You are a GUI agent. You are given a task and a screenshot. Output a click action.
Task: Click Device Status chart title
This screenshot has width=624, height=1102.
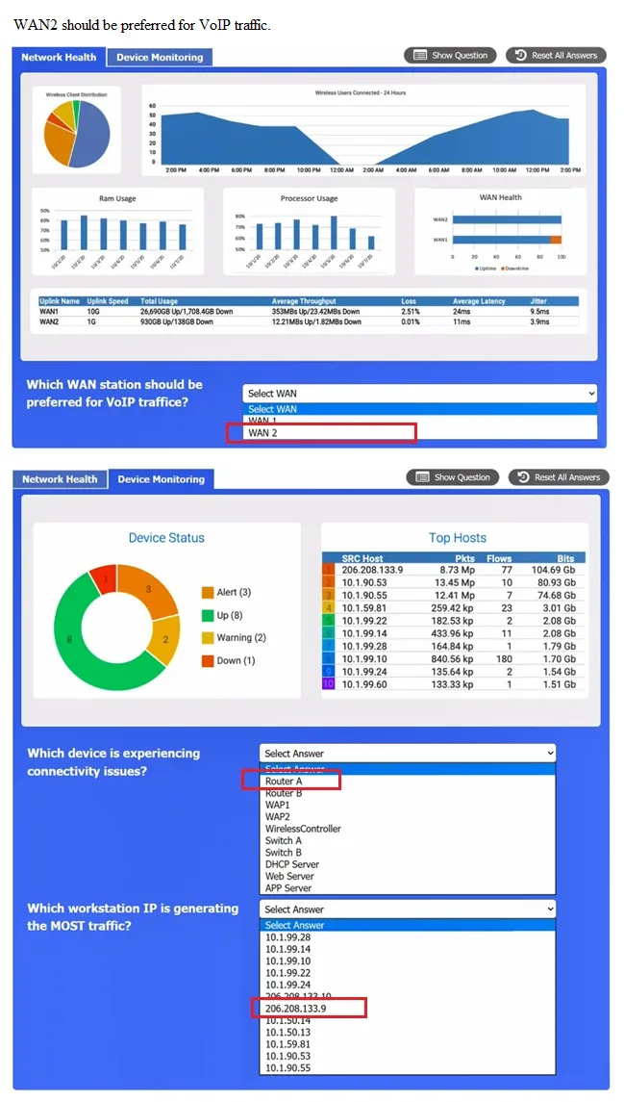[x=166, y=538]
